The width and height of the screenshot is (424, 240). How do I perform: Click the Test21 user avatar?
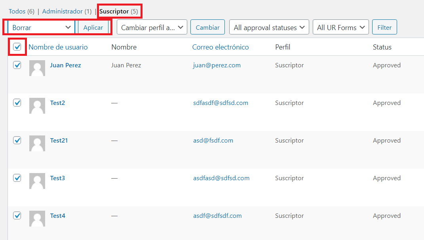point(37,143)
